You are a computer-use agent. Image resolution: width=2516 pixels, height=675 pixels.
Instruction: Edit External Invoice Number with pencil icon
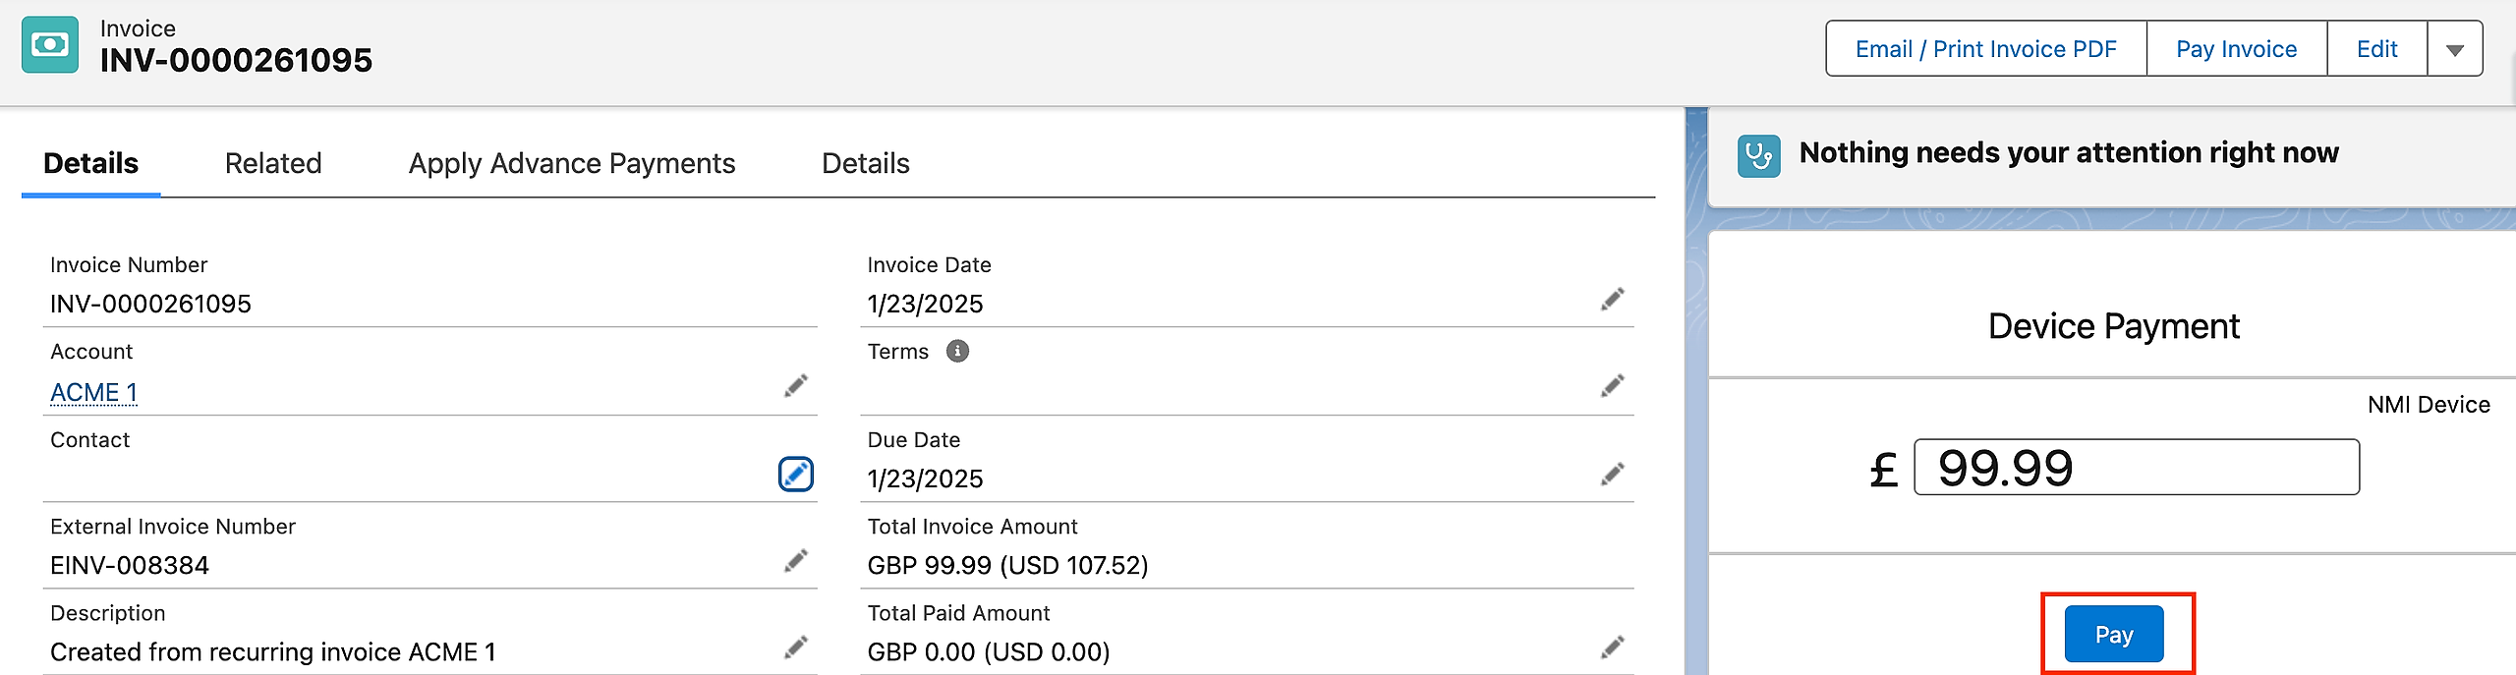[796, 561]
